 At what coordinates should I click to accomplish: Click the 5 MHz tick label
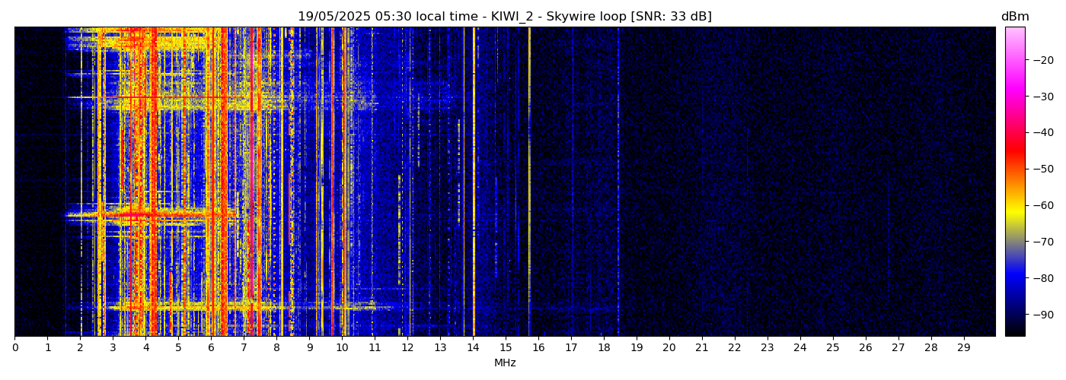(x=178, y=348)
